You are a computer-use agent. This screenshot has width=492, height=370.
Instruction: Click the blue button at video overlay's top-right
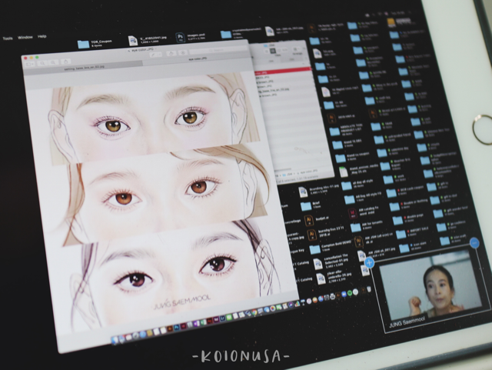pos(474,243)
